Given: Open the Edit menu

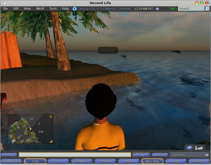Looking at the screenshot, I should (16, 9).
